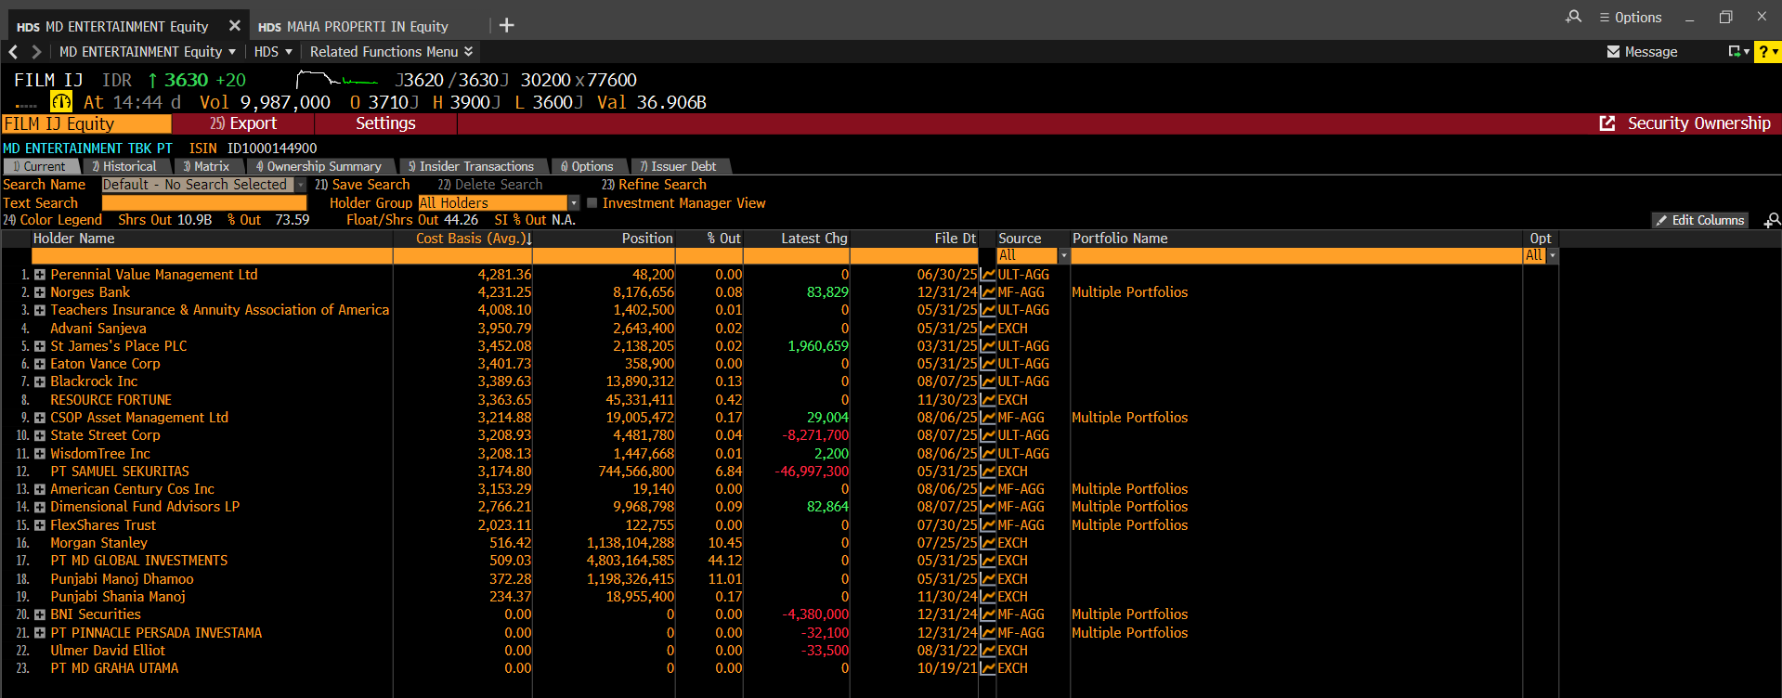Click Refine Search

pyautogui.click(x=654, y=185)
